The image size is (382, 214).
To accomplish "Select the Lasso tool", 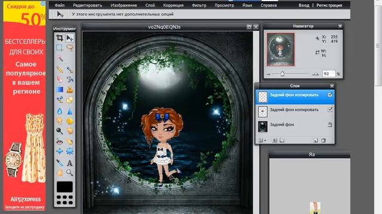I will point(70,48).
